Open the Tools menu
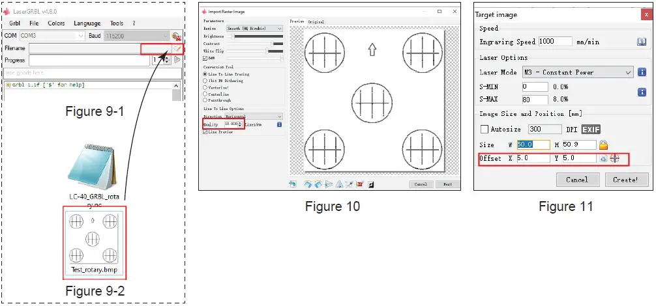The height and width of the screenshot is (306, 656). pyautogui.click(x=117, y=23)
